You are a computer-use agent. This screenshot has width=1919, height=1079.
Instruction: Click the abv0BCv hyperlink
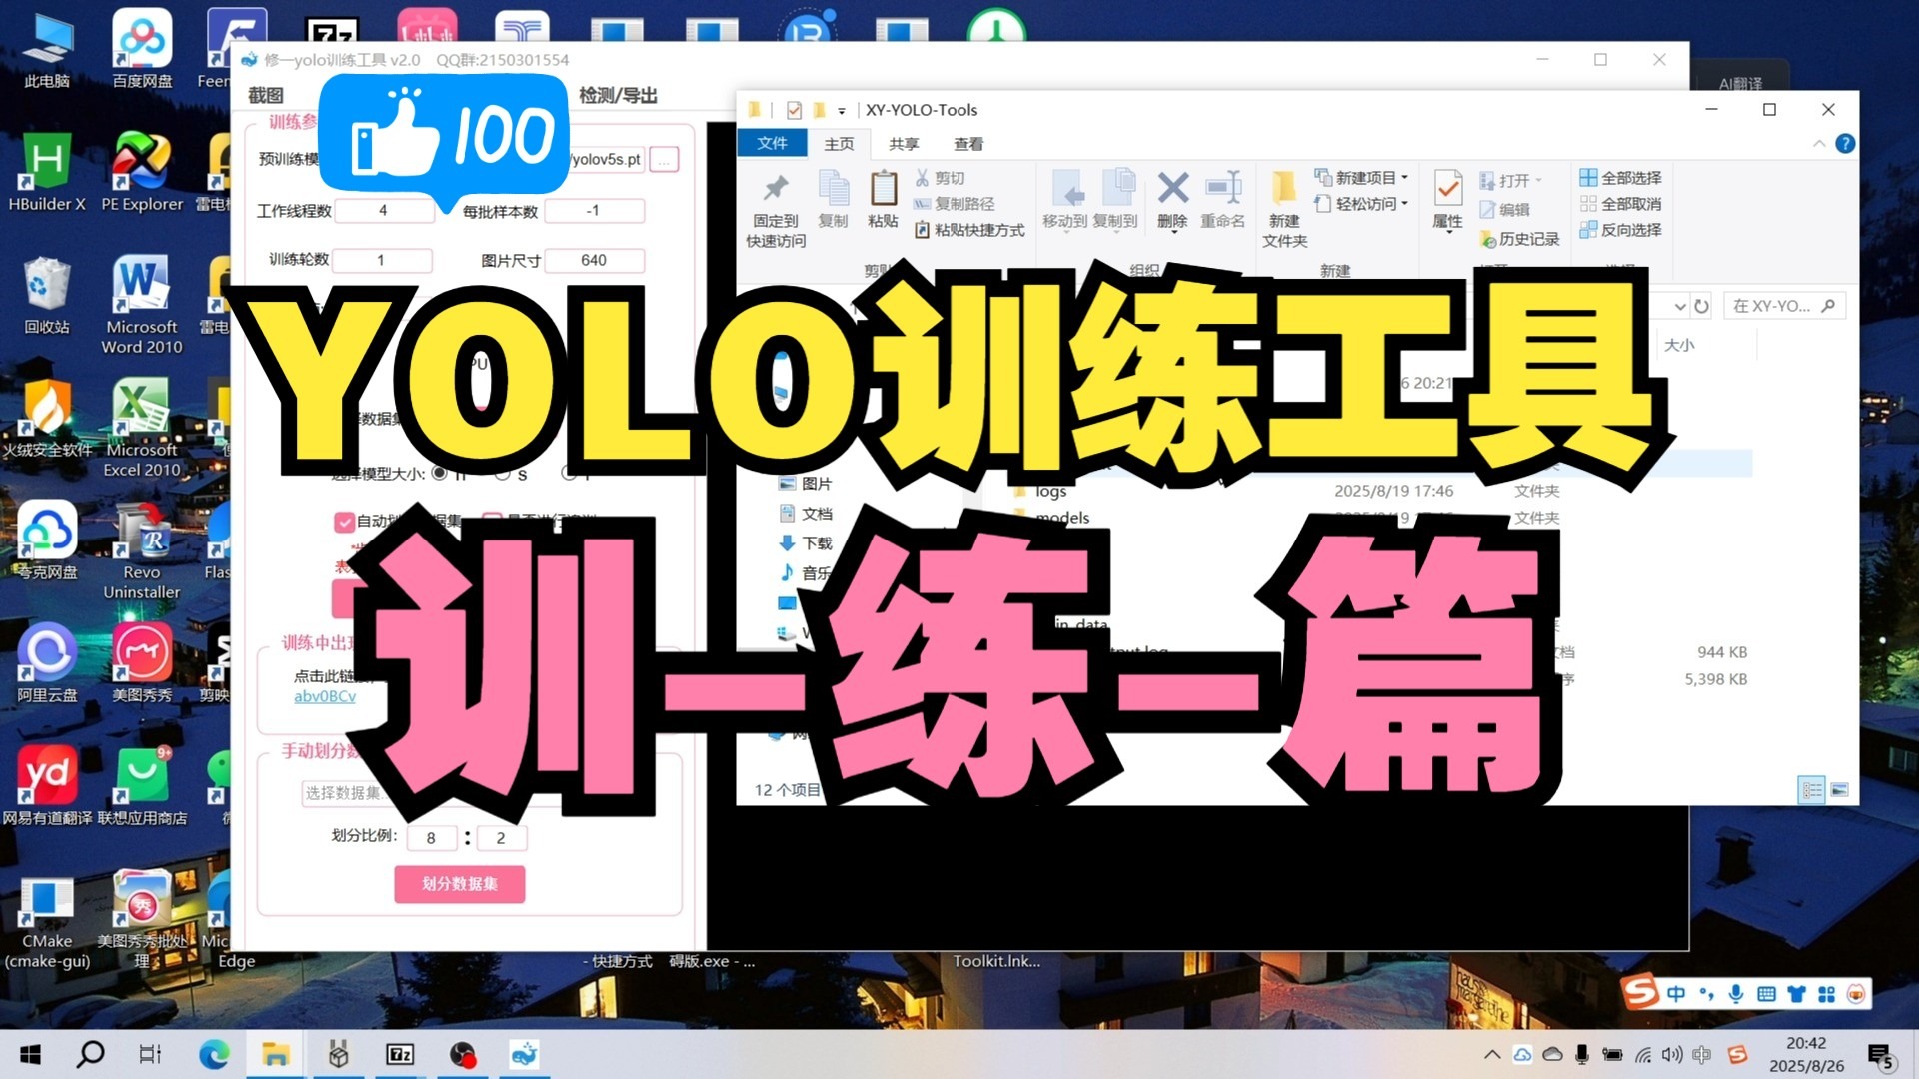coord(324,696)
